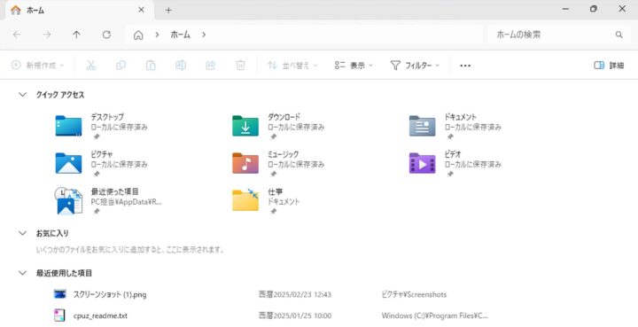Click chevron before ホーム in address bar
Screen dimensions: 638x327
157,35
